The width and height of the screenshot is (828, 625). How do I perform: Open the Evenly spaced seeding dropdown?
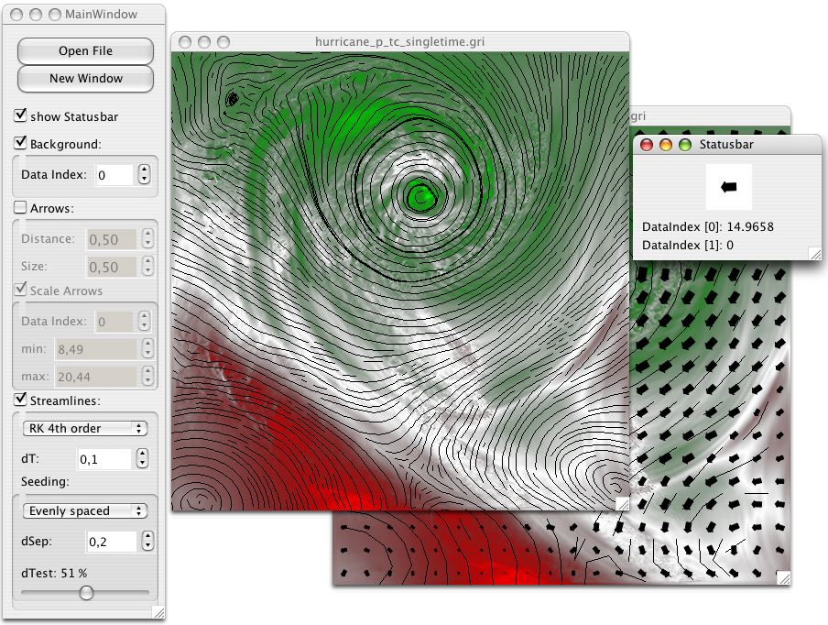pyautogui.click(x=84, y=510)
